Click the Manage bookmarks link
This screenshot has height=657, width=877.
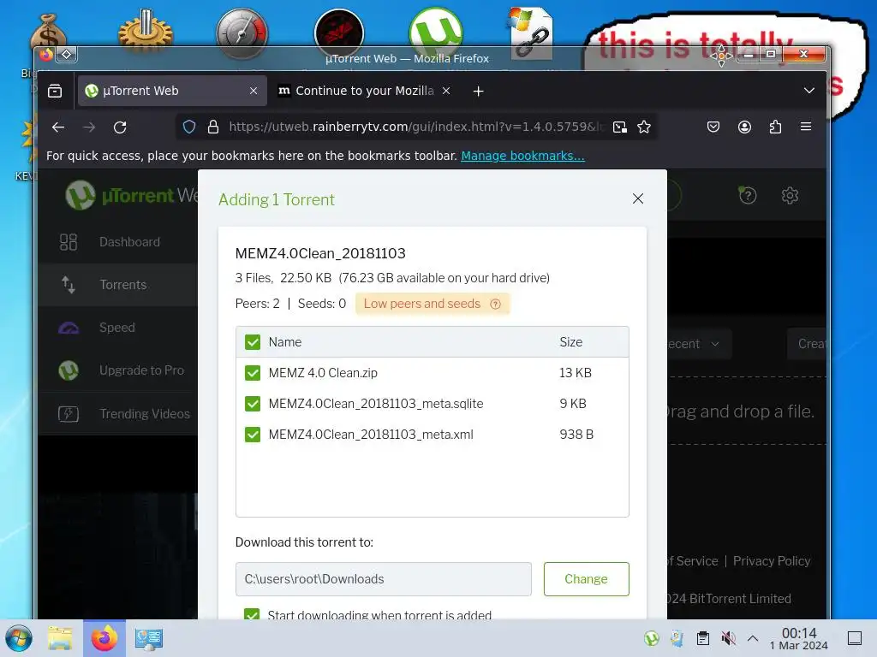(x=522, y=156)
